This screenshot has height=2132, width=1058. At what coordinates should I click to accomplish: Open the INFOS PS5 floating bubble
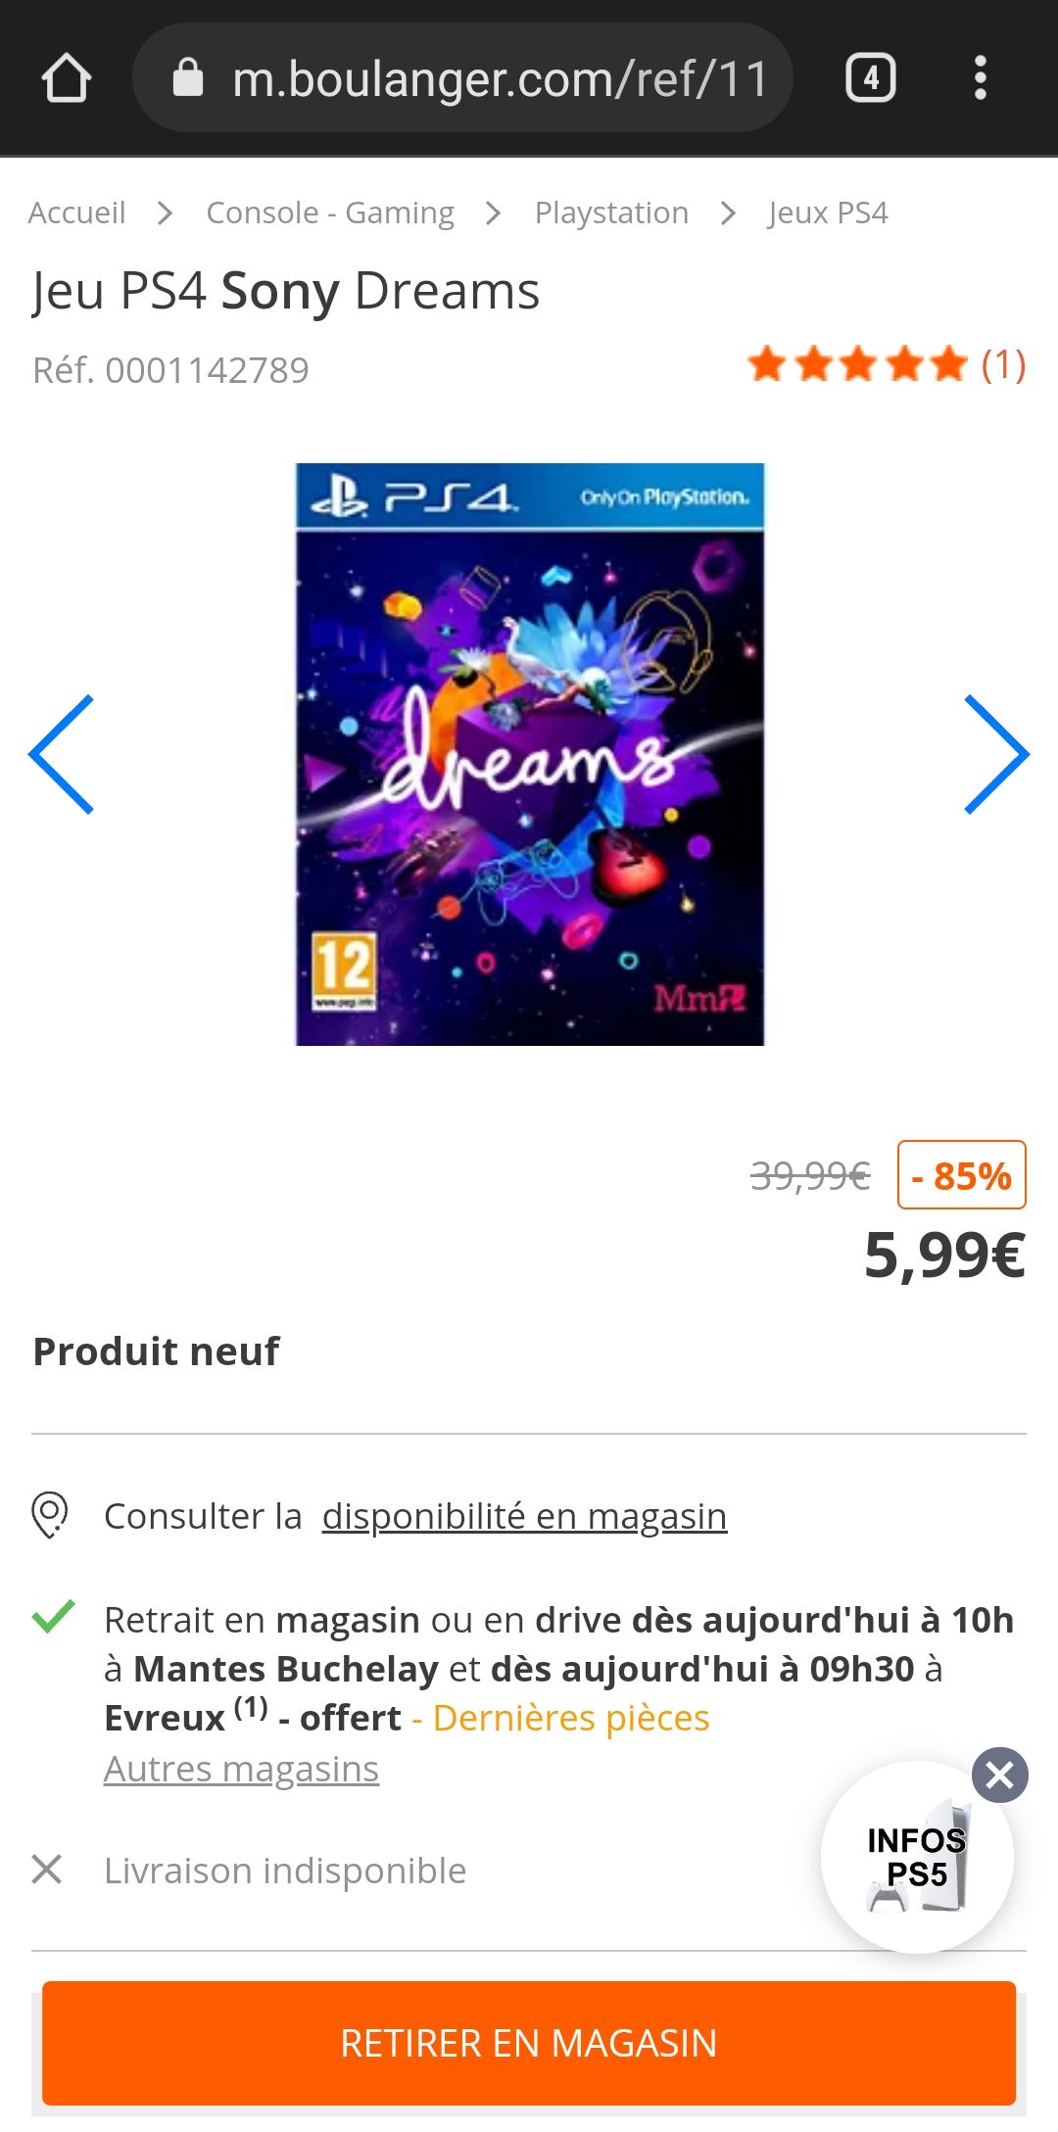[x=917, y=1858]
